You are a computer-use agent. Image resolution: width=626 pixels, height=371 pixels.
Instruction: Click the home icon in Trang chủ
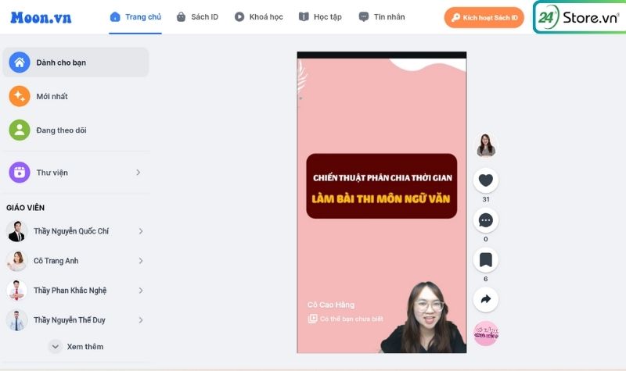(x=115, y=16)
